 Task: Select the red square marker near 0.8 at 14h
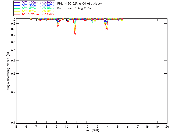(106, 29)
